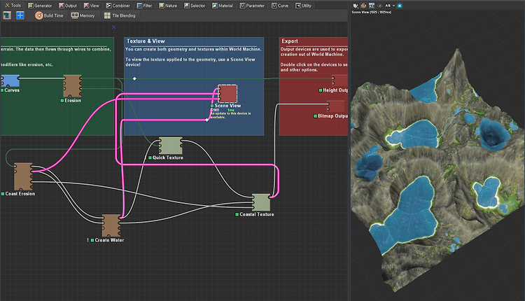The height and width of the screenshot is (301, 525).
Task: Click the wire routing point left of Scene View
Action: (x=207, y=120)
